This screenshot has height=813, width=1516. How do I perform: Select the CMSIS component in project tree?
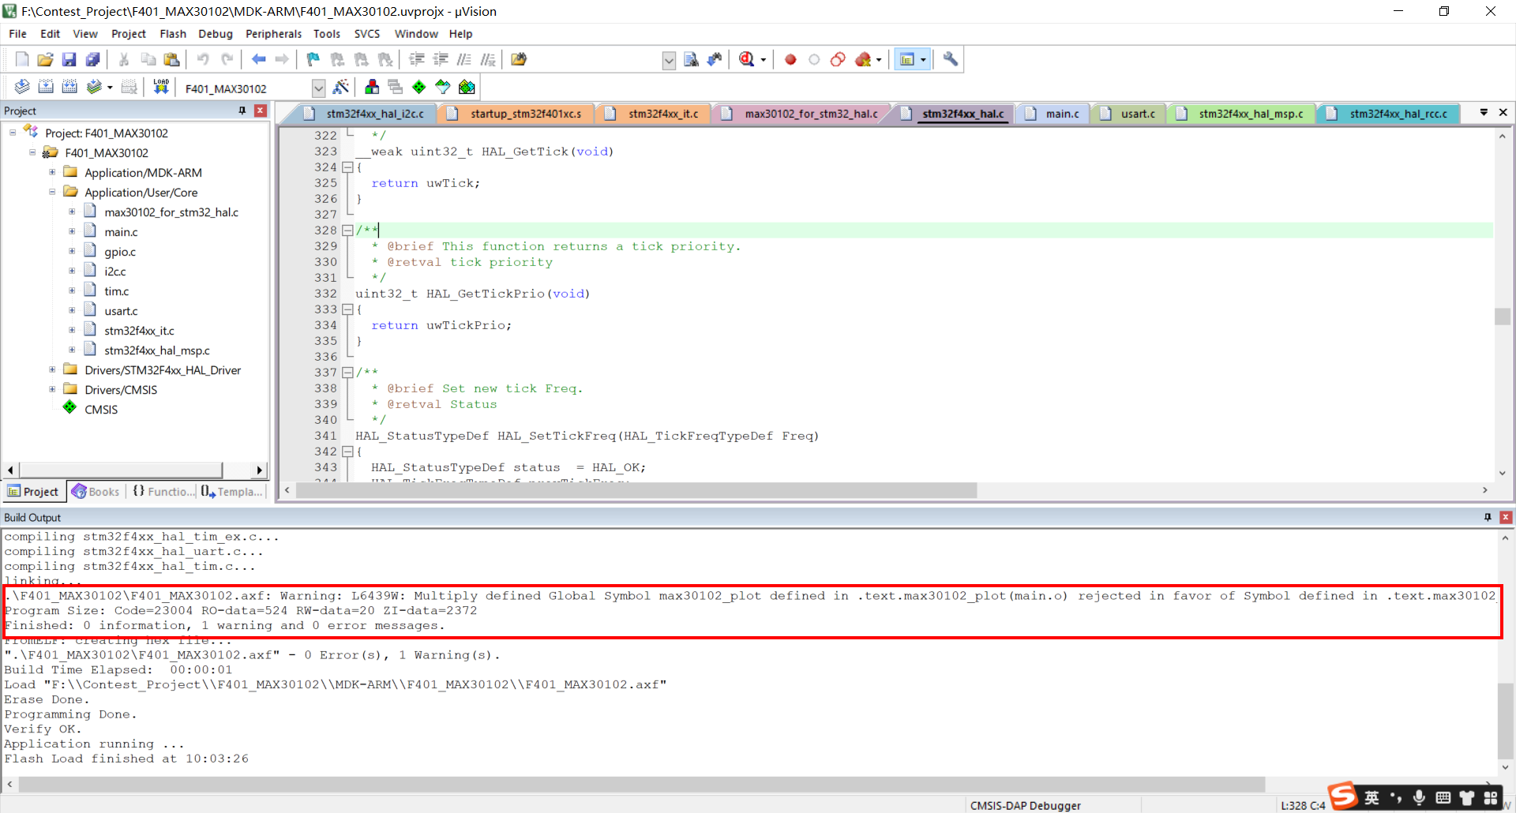pyautogui.click(x=101, y=410)
